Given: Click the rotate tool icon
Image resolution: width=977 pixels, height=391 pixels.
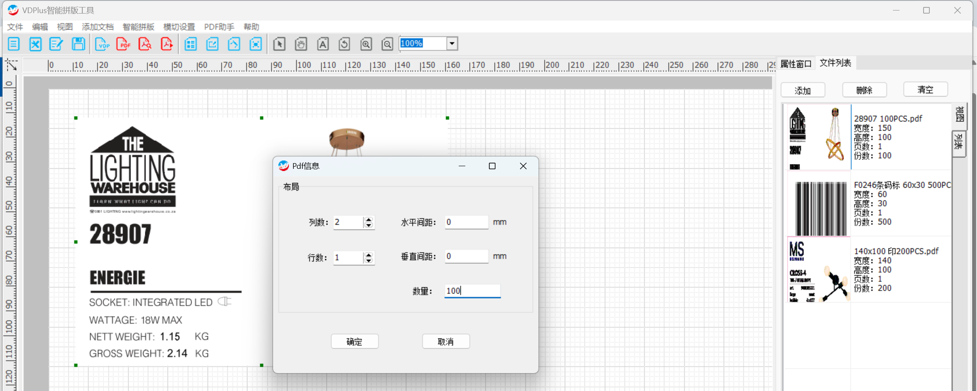Looking at the screenshot, I should (344, 44).
